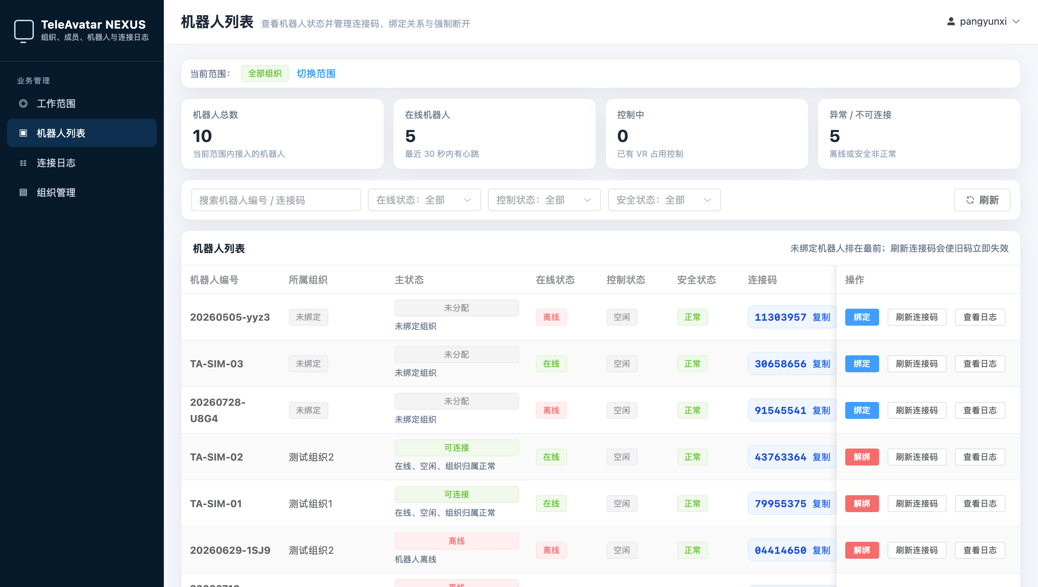Select 机器人列表 in the sidebar menu
This screenshot has width=1038, height=587.
tap(82, 133)
